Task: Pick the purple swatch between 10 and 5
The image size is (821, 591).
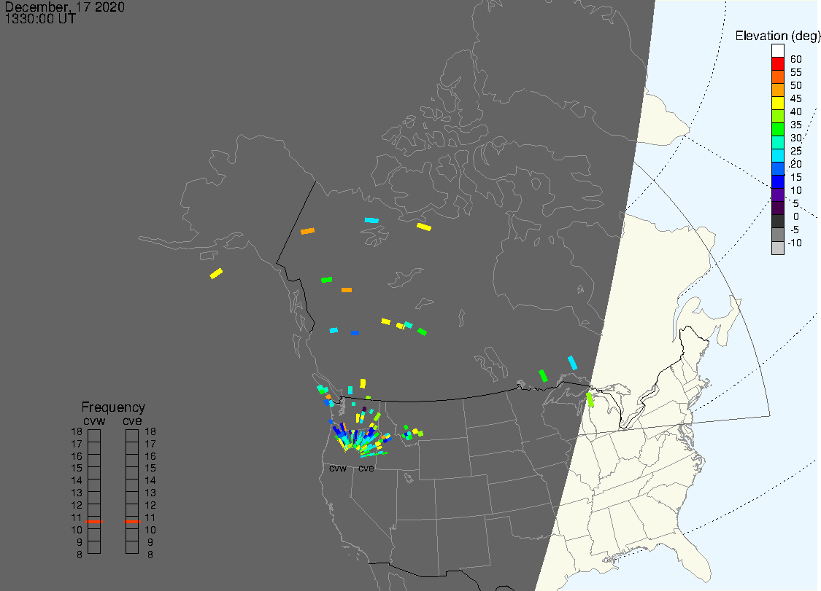Action: 777,195
